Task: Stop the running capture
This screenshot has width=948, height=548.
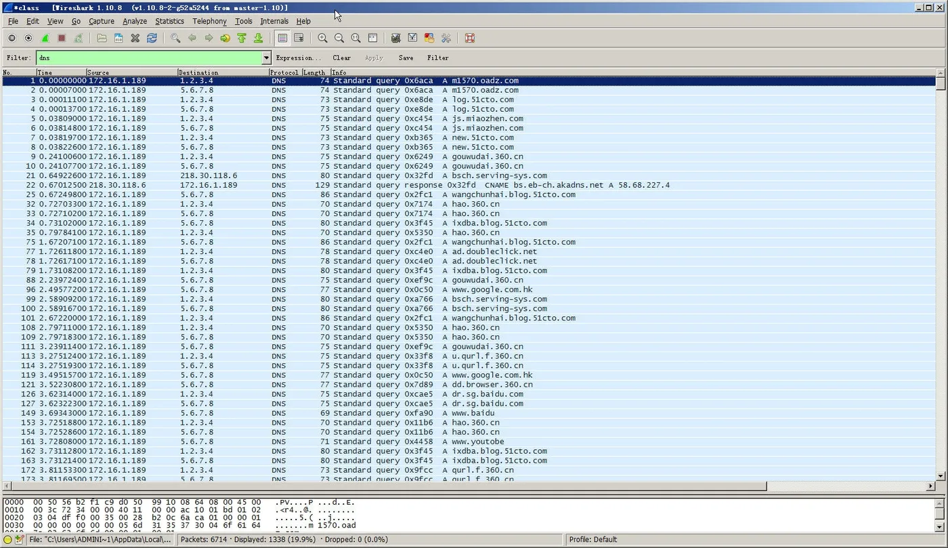Action: coord(62,39)
